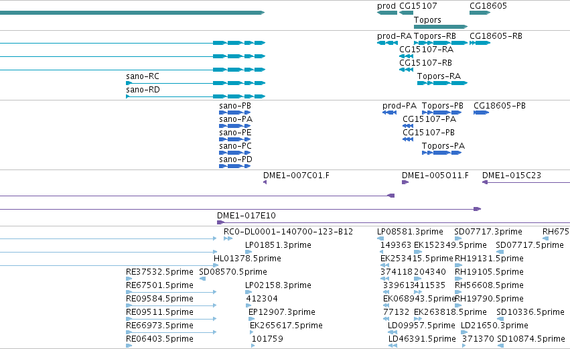Select the RH19105.5prime EST
This screenshot has width=570, height=349.
458,279
